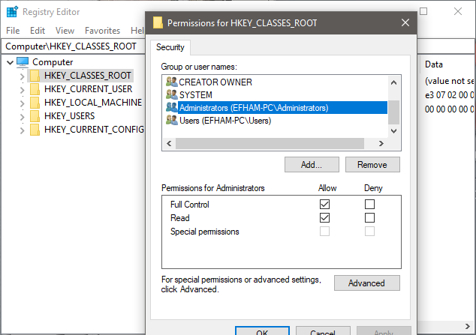
Task: Click Registry Editor scroll right arrow
Action: [x=468, y=326]
